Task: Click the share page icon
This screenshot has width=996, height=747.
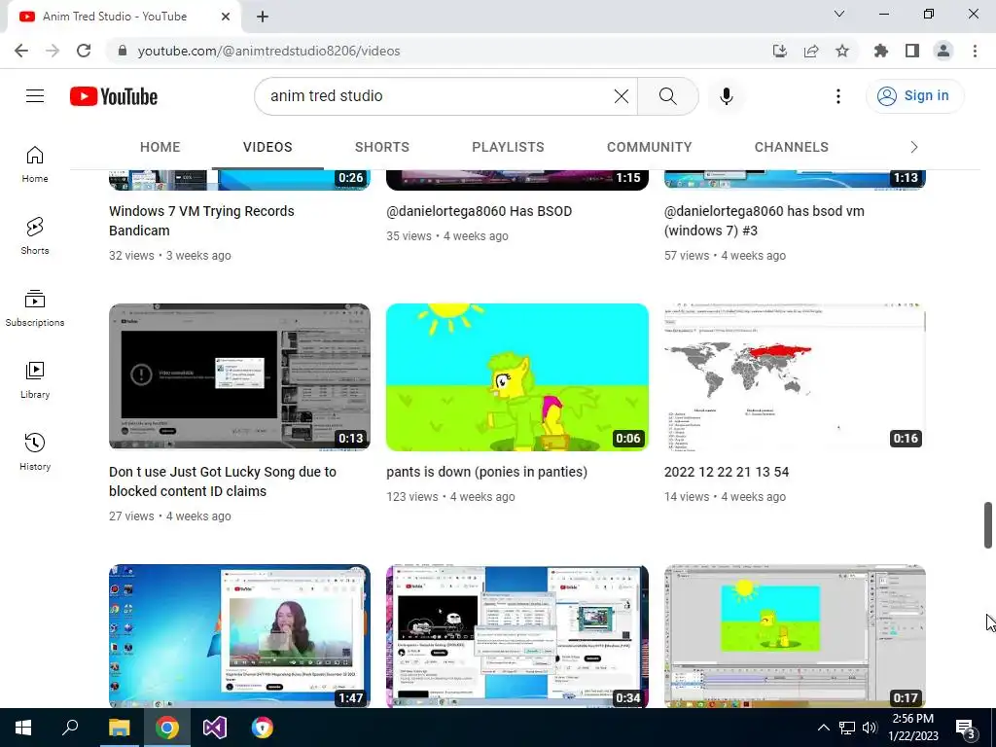Action: (x=811, y=51)
